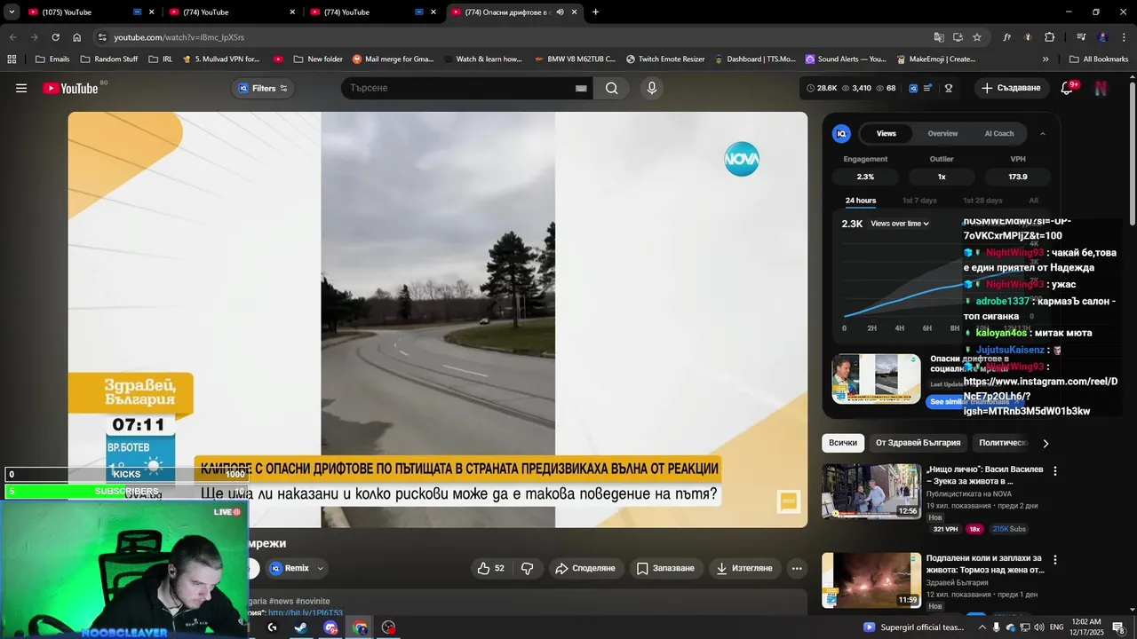Start voice search with microphone icon
Viewport: 1137px width, 639px height.
[x=652, y=88]
